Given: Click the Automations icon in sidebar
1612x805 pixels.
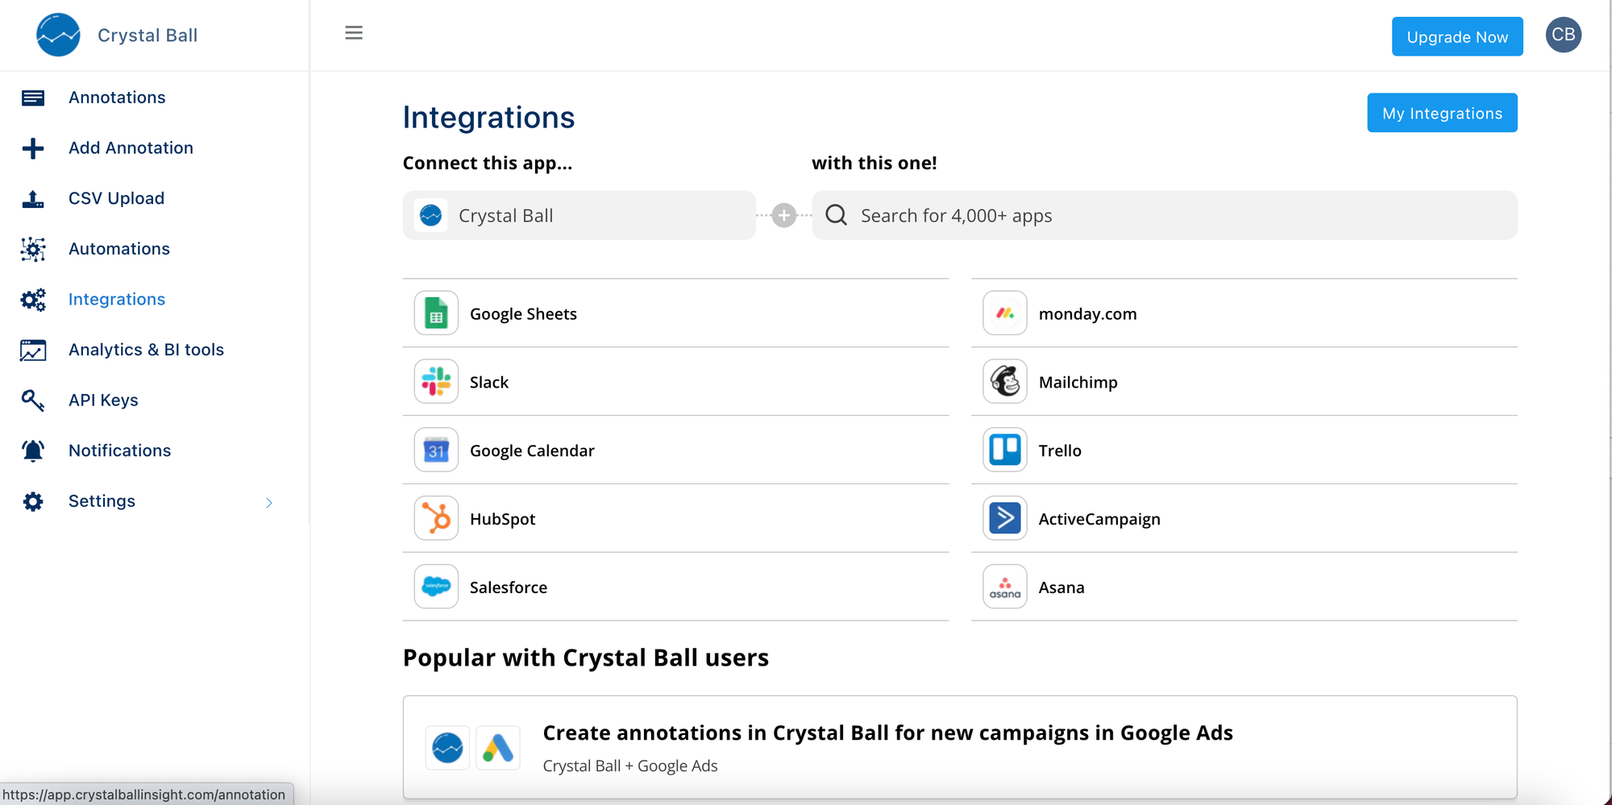Looking at the screenshot, I should (x=33, y=249).
